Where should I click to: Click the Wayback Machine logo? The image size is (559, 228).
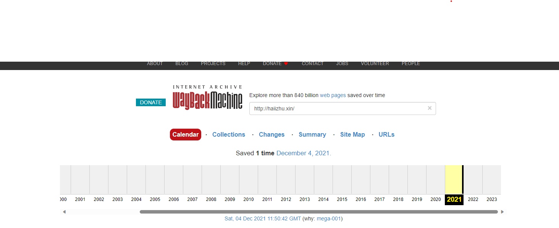tap(207, 98)
